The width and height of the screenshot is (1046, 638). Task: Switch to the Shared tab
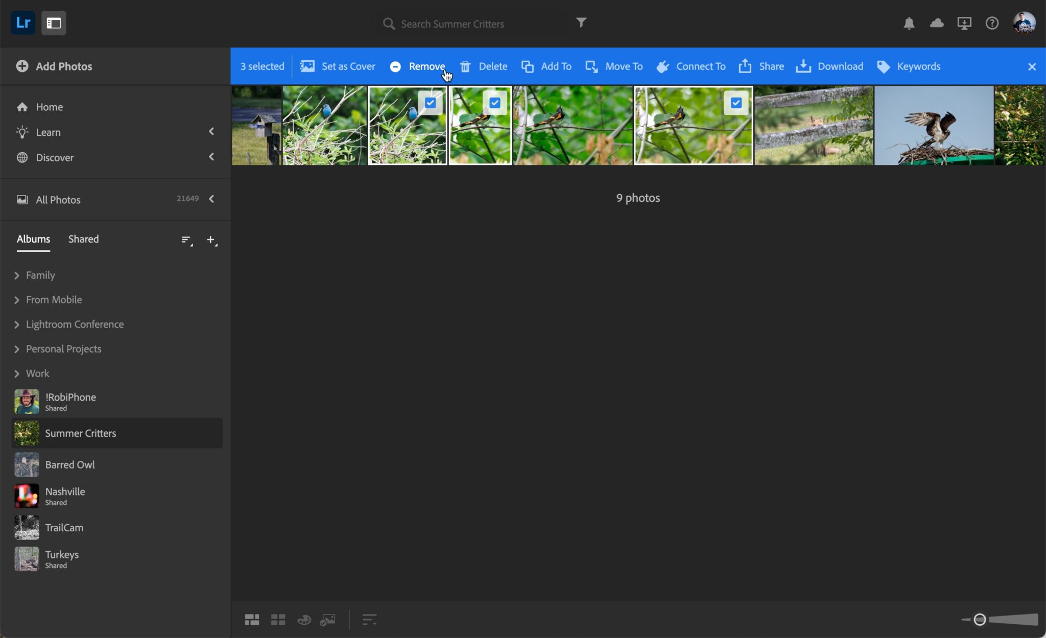(83, 239)
